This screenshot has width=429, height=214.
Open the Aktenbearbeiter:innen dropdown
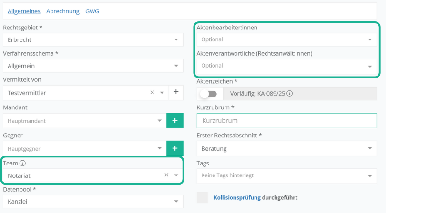(x=370, y=40)
